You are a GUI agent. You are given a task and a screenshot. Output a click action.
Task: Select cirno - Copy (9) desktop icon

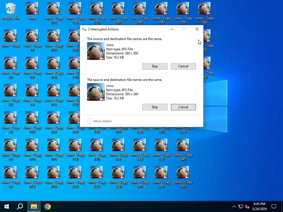32,95
